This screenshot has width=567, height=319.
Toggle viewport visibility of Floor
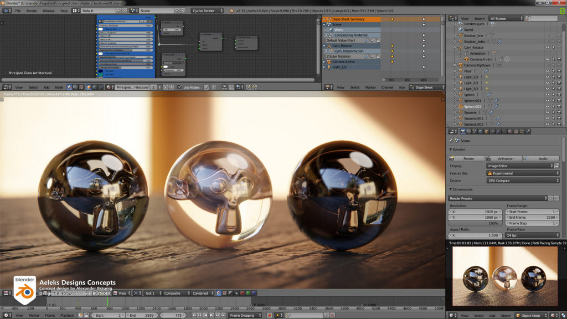click(548, 71)
